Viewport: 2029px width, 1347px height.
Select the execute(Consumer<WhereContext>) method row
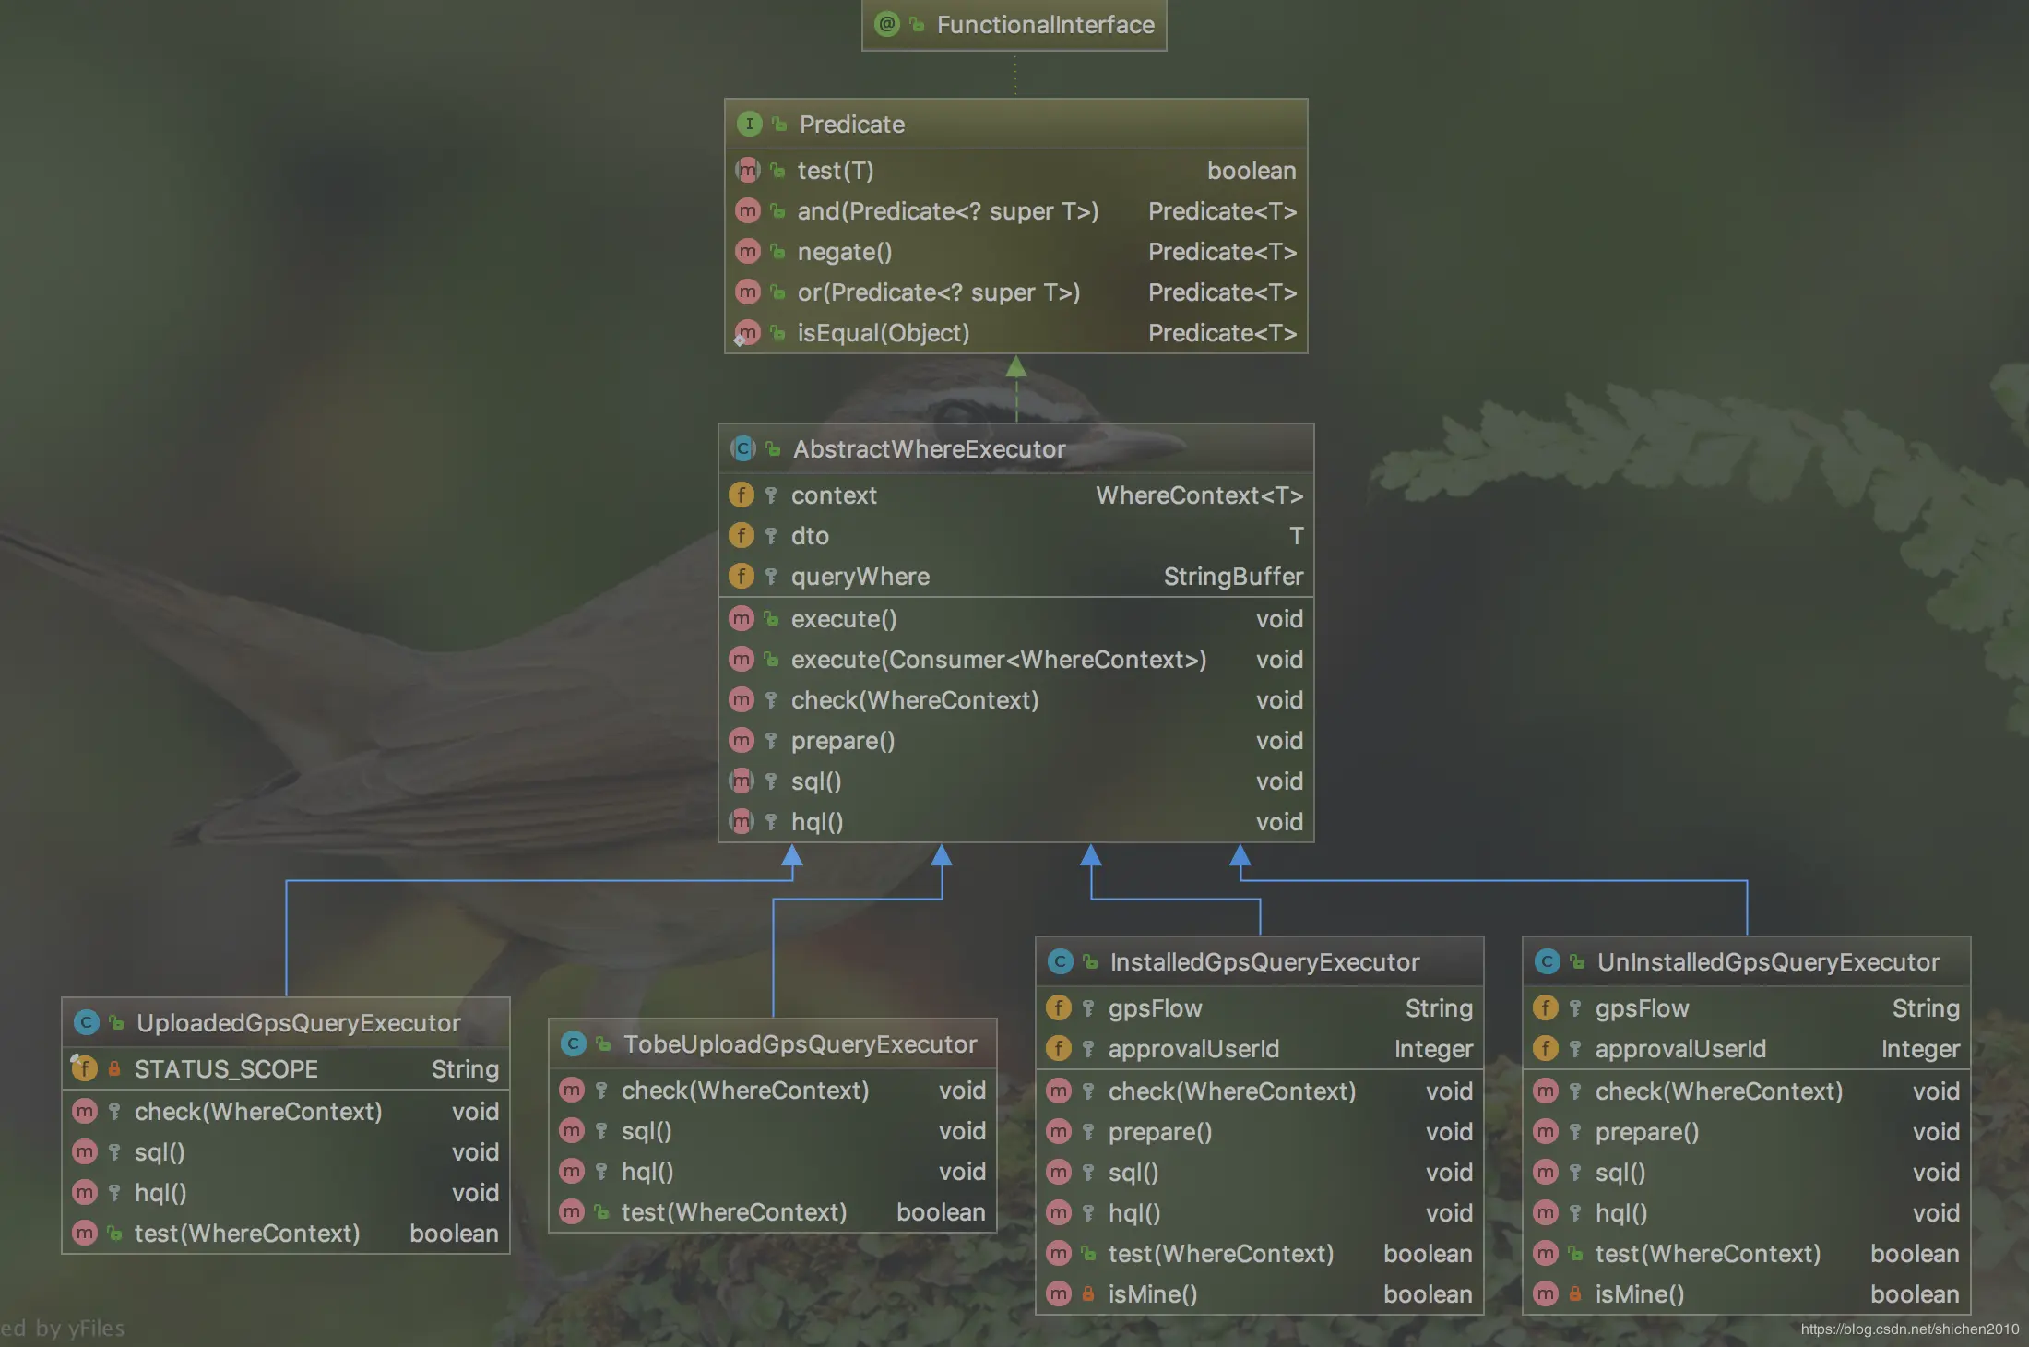998,659
